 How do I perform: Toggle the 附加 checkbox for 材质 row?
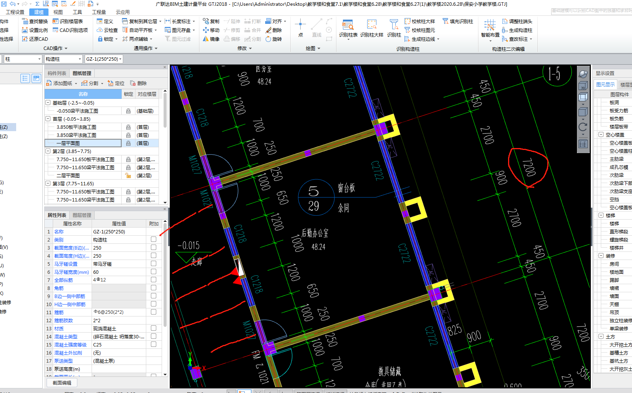tap(154, 328)
